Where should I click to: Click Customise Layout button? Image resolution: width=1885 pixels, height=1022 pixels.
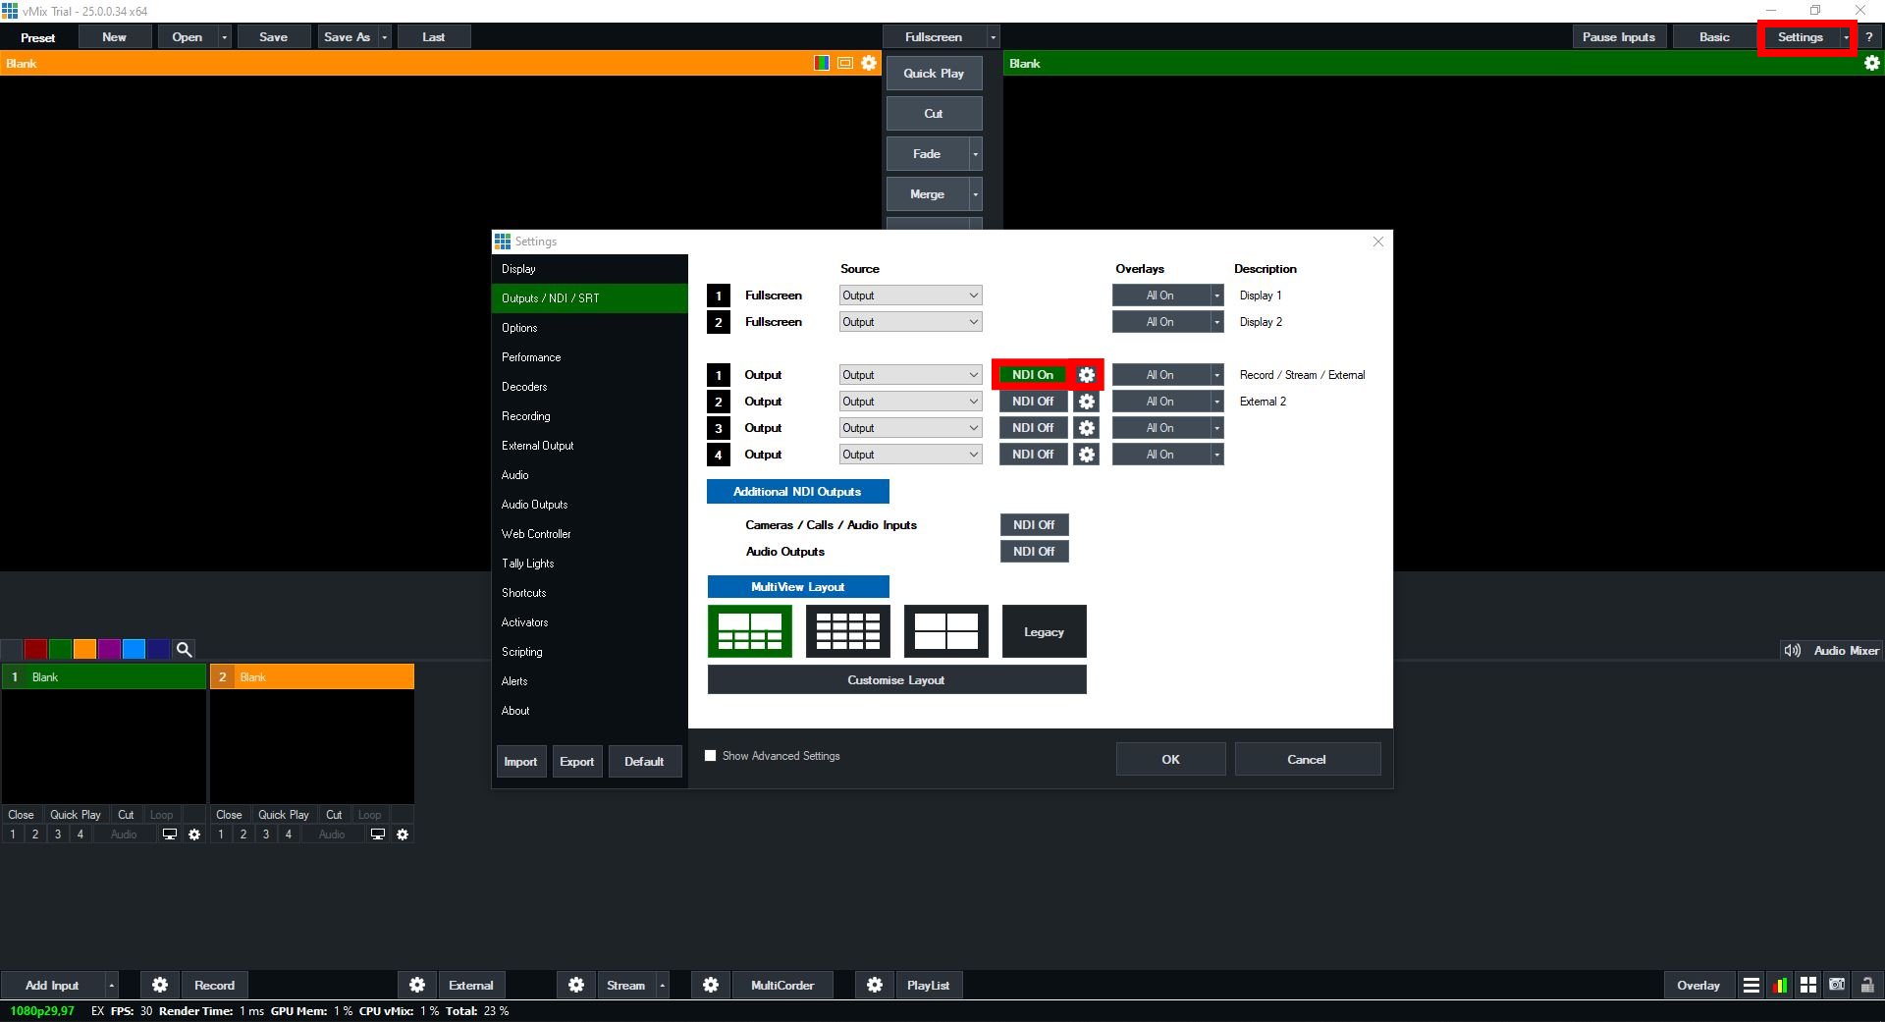896,679
